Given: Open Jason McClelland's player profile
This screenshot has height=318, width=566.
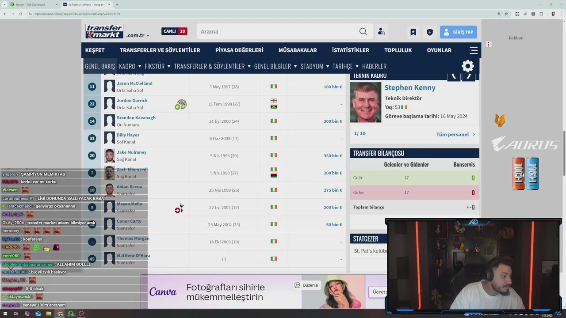Looking at the screenshot, I should (134, 83).
